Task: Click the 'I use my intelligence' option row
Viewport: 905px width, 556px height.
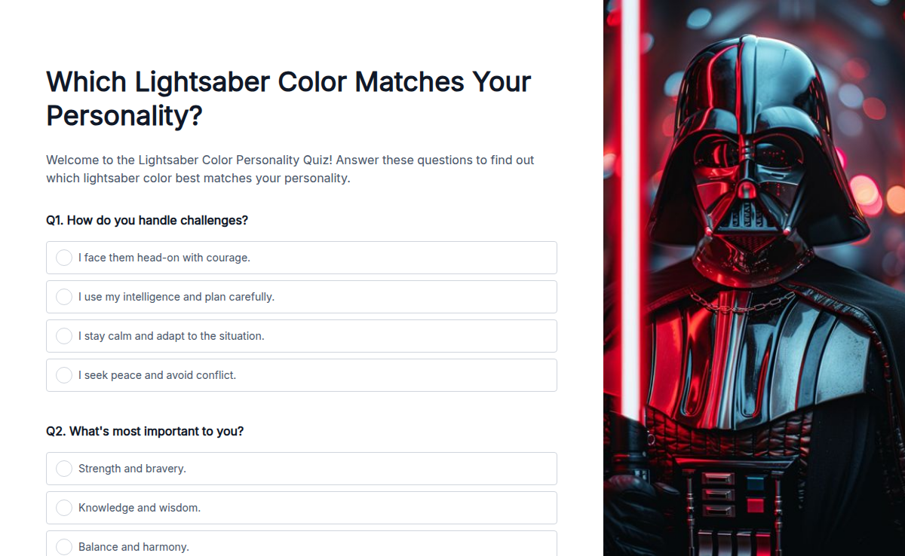Action: point(302,296)
